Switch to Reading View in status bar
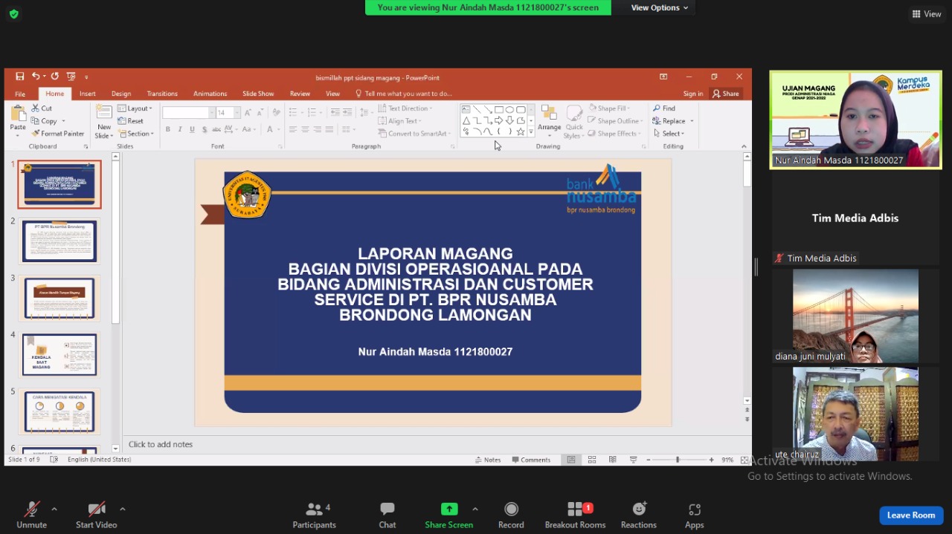Screen dimensions: 952x534 pos(613,460)
